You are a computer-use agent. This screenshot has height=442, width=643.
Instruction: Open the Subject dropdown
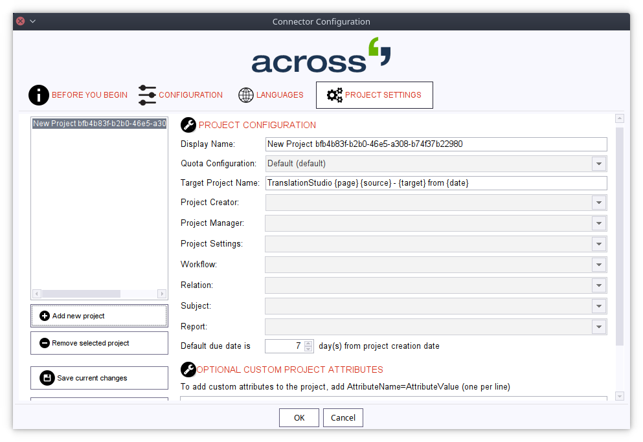[x=599, y=306]
